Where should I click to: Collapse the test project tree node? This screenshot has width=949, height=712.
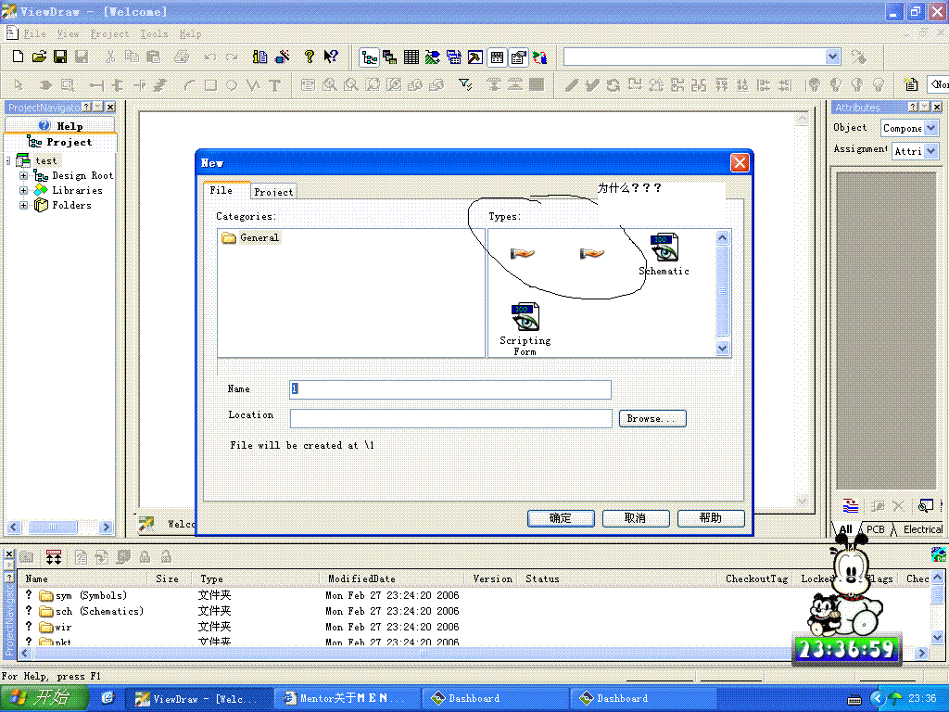[7, 160]
